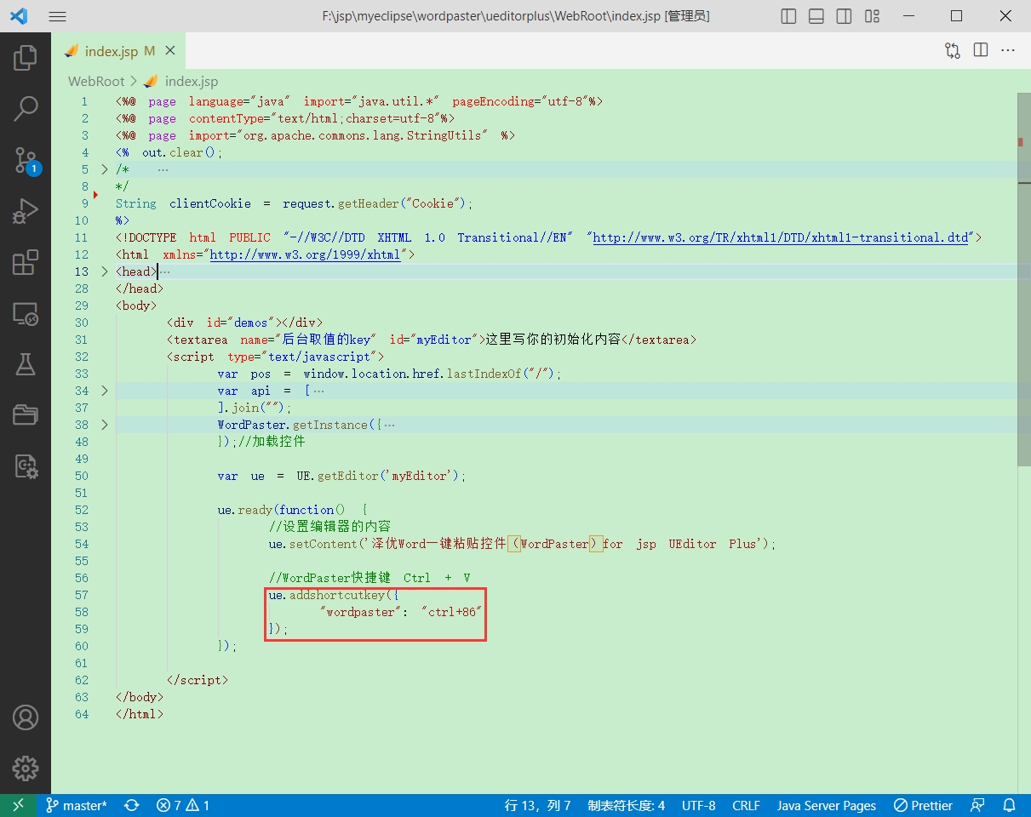Image resolution: width=1031 pixels, height=817 pixels.
Task: Click line number 33 in gutter
Action: [82, 374]
